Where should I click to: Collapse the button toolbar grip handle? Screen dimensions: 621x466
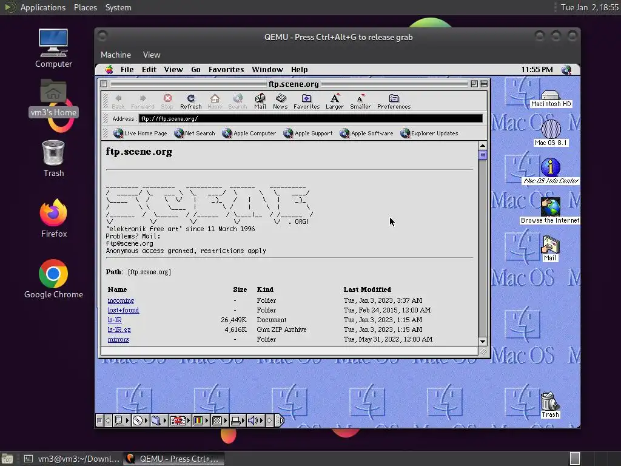[x=106, y=101]
